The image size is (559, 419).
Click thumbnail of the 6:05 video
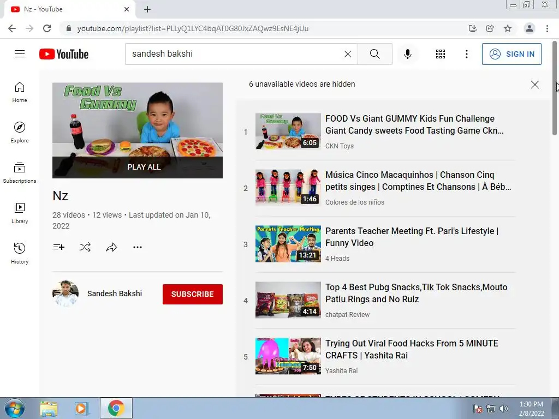[288, 131]
